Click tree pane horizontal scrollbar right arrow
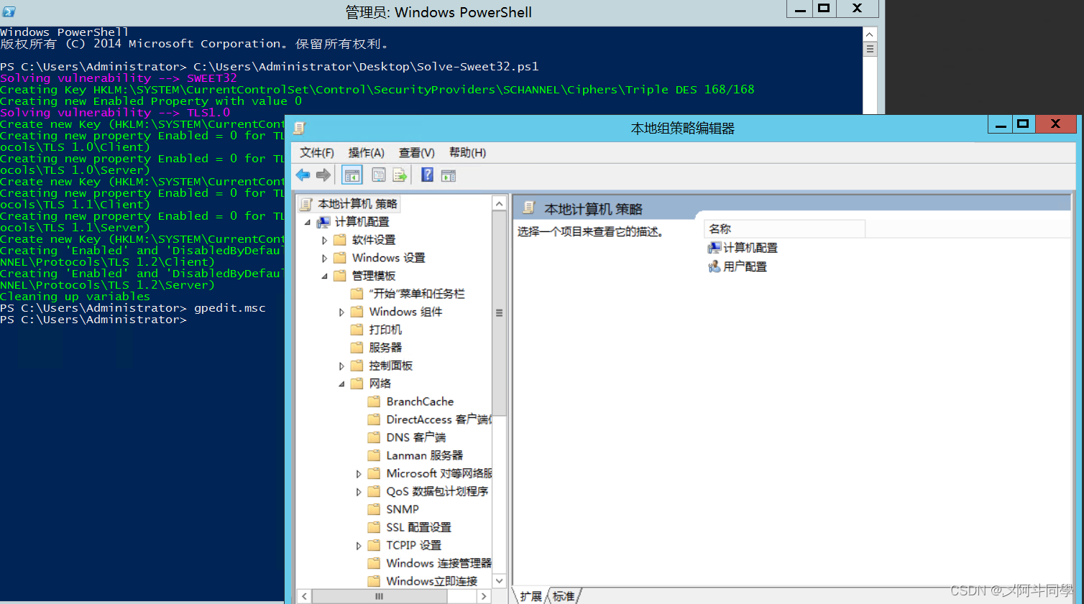Image resolution: width=1084 pixels, height=604 pixels. [x=484, y=596]
